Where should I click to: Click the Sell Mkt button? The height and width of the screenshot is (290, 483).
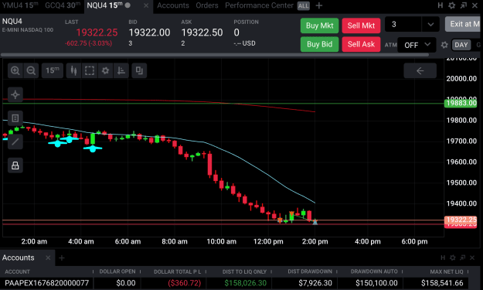point(361,26)
